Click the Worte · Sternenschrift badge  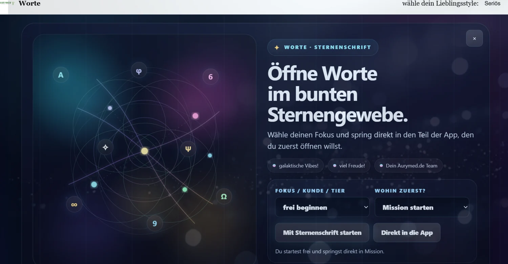pos(323,47)
